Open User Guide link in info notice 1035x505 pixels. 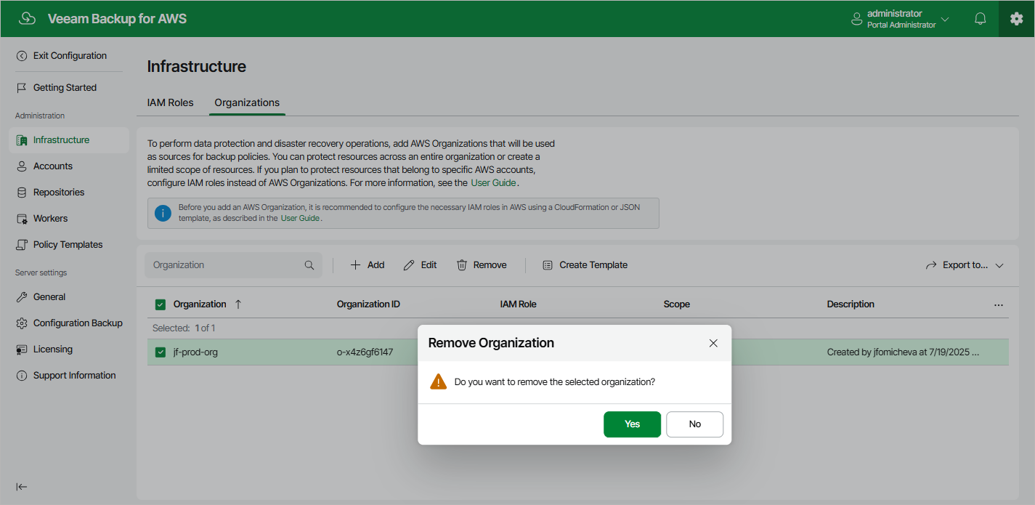[300, 218]
